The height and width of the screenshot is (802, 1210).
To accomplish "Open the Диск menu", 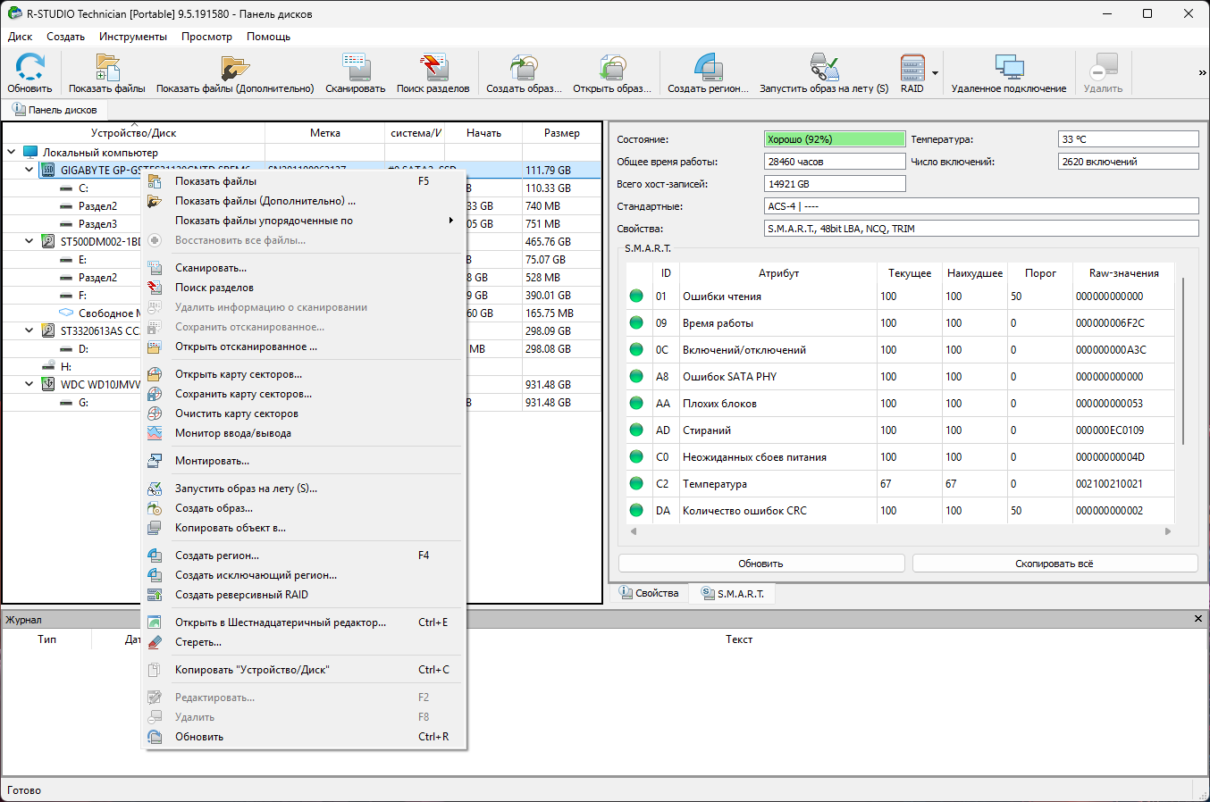I will (x=20, y=37).
